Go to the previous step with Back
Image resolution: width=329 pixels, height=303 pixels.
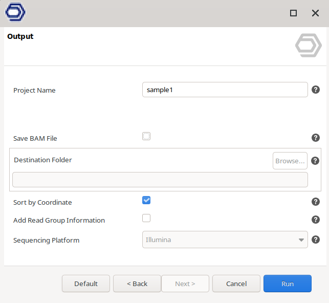point(137,284)
